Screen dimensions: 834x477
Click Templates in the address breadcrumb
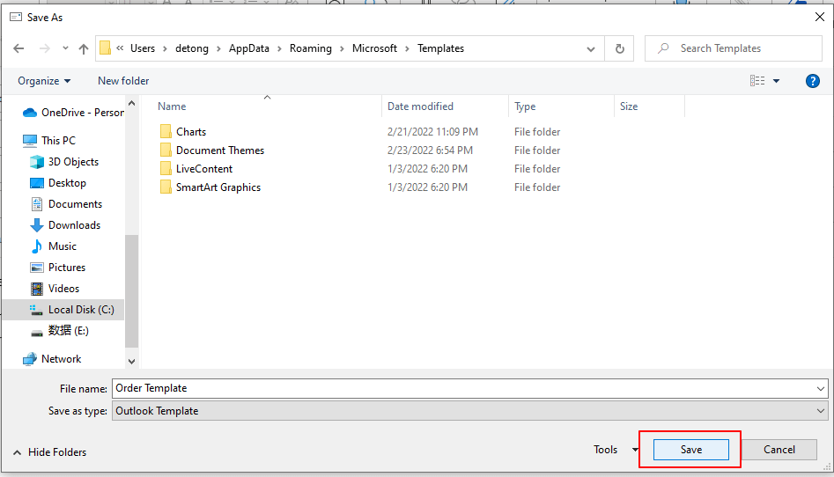pyautogui.click(x=440, y=48)
